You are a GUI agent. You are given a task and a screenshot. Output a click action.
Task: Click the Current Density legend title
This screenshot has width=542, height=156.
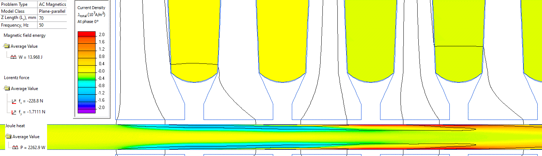click(x=92, y=8)
